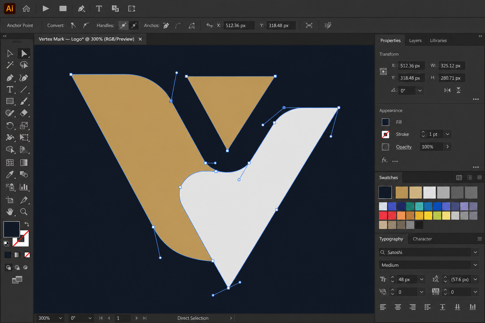Screen dimensions: 485x323
Task: Select the Gradient tool
Action: pos(24,162)
